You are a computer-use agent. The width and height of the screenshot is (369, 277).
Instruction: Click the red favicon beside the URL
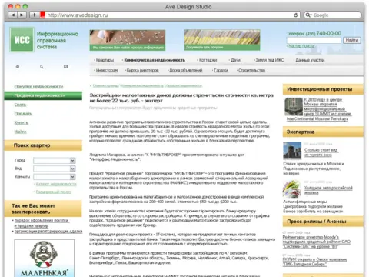[x=42, y=15]
